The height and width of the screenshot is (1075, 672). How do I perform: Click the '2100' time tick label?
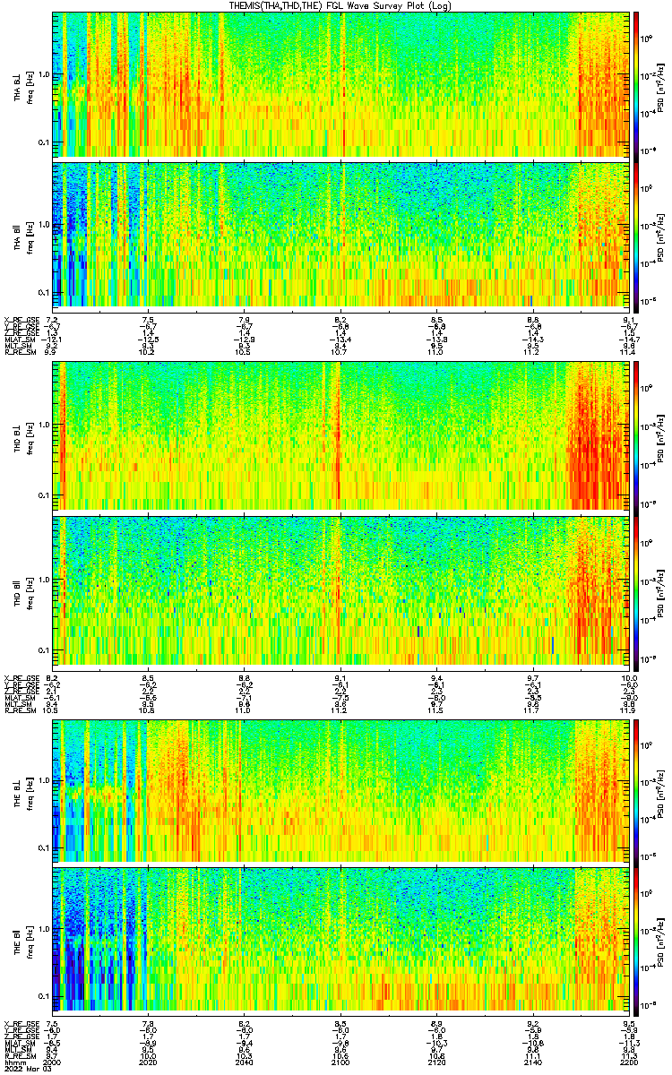[x=340, y=1063]
